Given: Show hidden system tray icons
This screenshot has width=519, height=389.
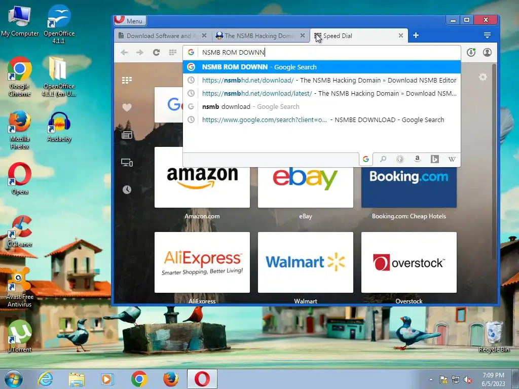Looking at the screenshot, I should coord(431,379).
